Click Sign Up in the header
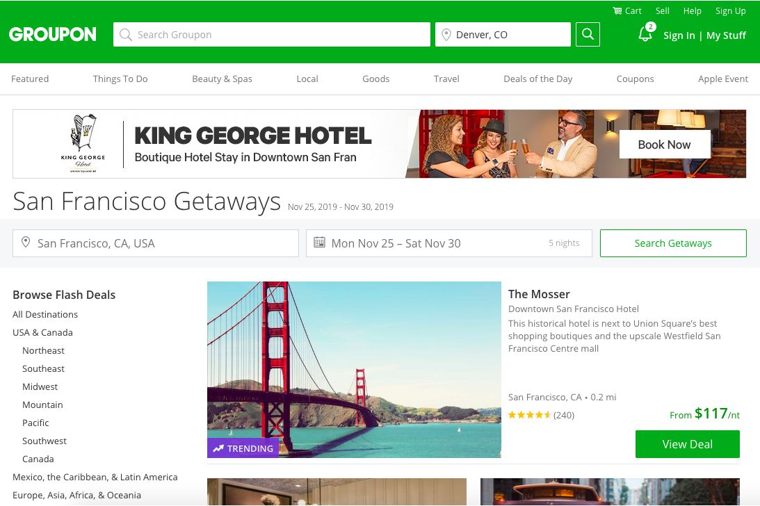The width and height of the screenshot is (760, 506). (x=730, y=10)
